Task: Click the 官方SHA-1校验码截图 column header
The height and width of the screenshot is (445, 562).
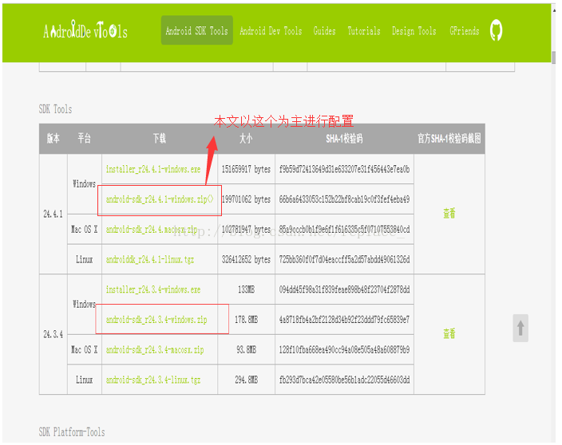Action: [x=449, y=139]
